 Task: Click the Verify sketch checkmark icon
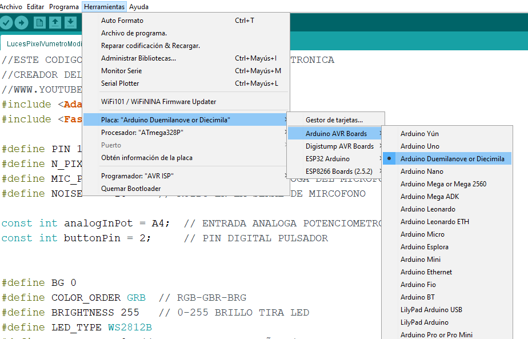point(6,22)
